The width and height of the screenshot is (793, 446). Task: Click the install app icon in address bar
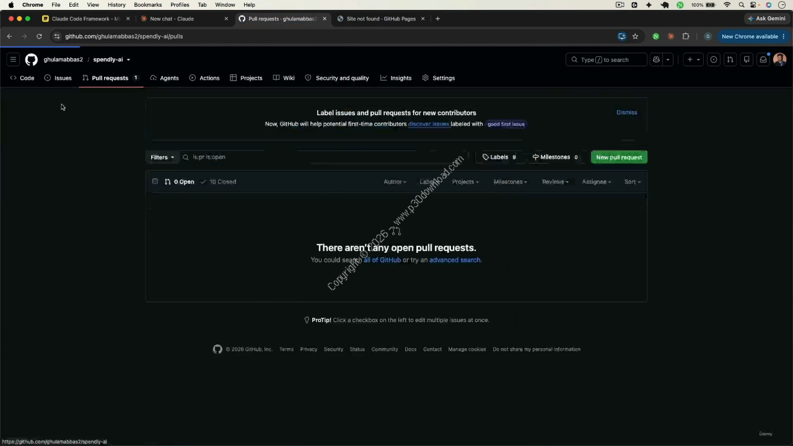point(622,37)
